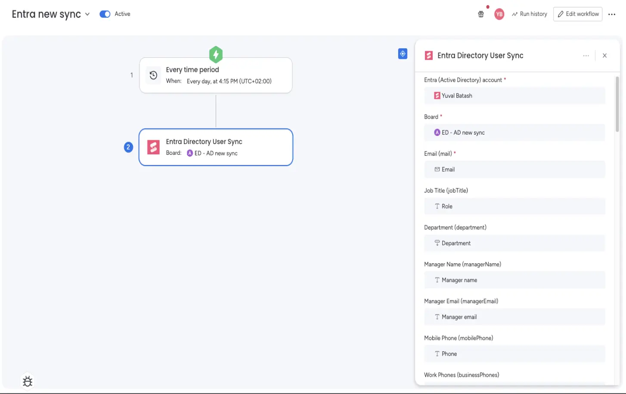Close the Entra Directory User Sync panel
The height and width of the screenshot is (394, 626).
point(604,55)
